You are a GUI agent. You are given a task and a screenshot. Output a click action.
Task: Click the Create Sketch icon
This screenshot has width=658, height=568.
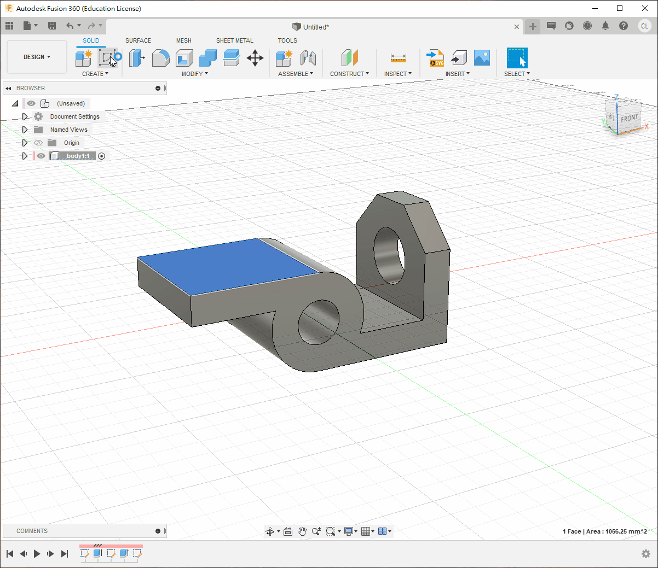(x=107, y=58)
